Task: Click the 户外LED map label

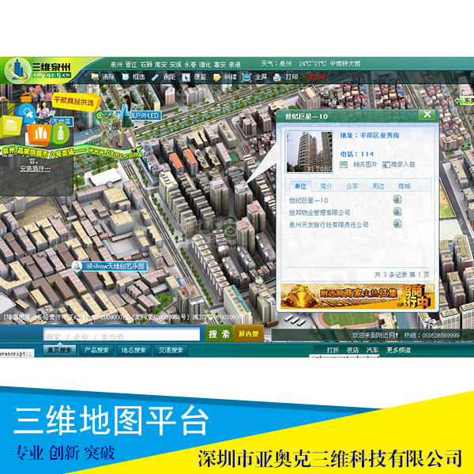Action: (x=145, y=115)
